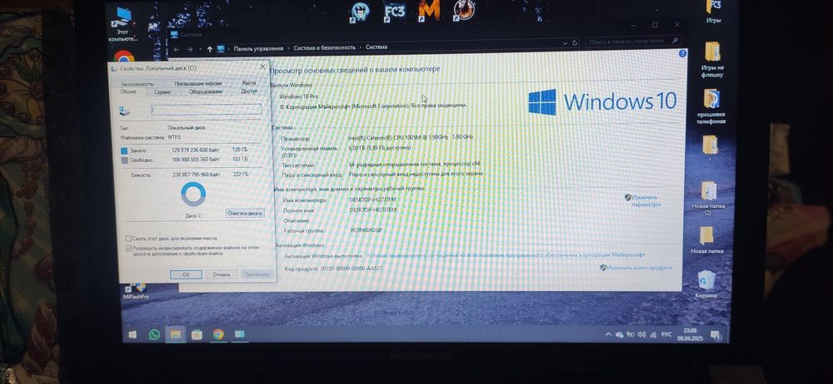
Task: Show hidden tray icons chevron
Action: 608,335
